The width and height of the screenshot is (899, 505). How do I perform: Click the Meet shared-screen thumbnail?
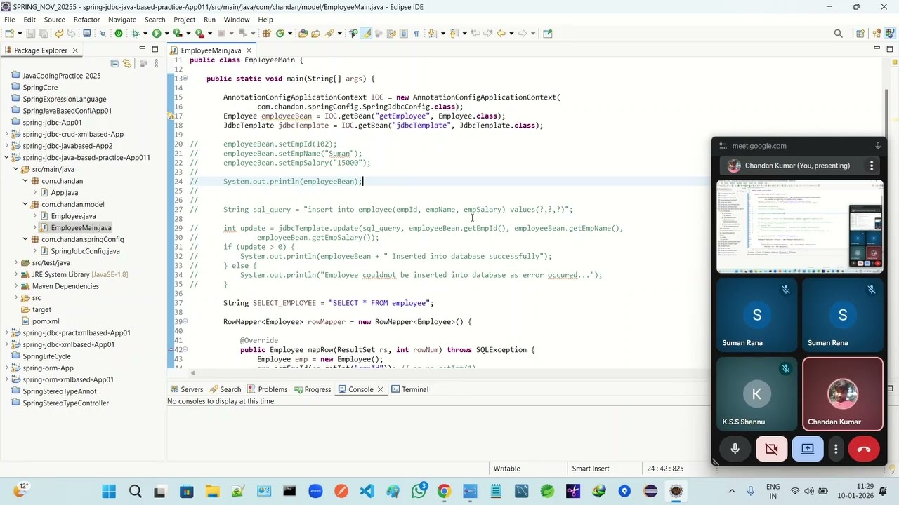tap(799, 227)
